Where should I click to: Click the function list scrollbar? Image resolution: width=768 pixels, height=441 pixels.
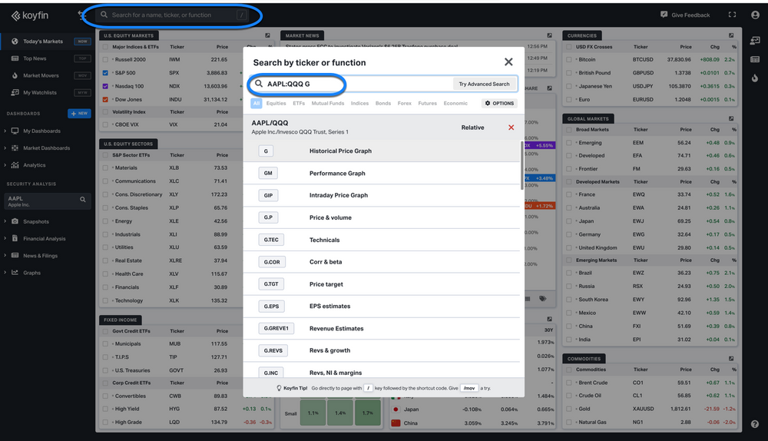521,165
